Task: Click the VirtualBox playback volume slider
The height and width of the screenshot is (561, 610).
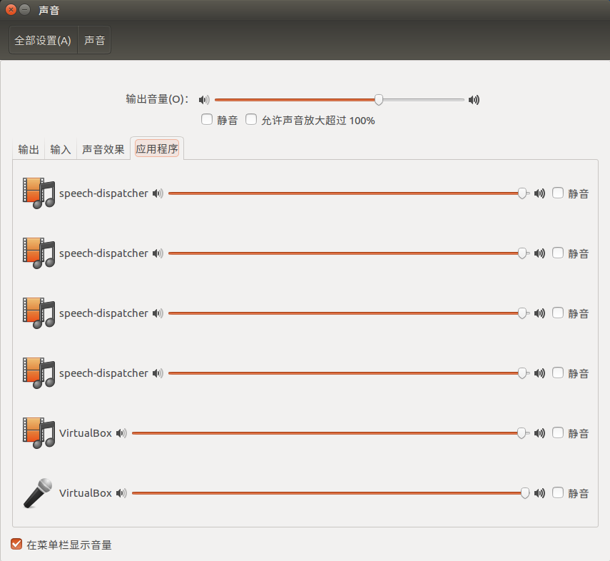Action: [x=330, y=433]
